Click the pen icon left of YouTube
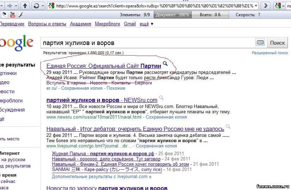The width and height of the screenshot is (291, 190). 4,15
